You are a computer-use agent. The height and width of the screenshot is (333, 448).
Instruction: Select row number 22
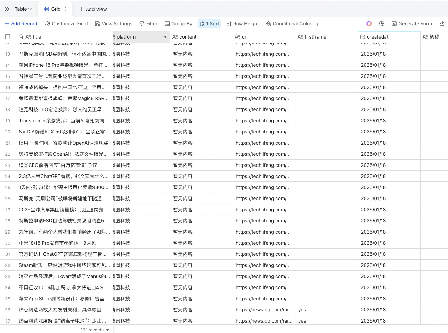8,154
